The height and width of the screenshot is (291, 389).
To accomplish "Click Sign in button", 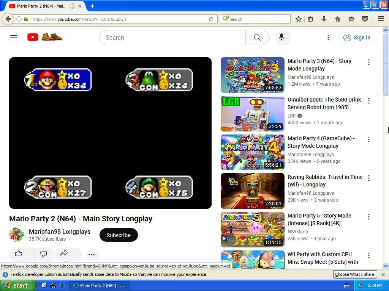I will coord(357,38).
